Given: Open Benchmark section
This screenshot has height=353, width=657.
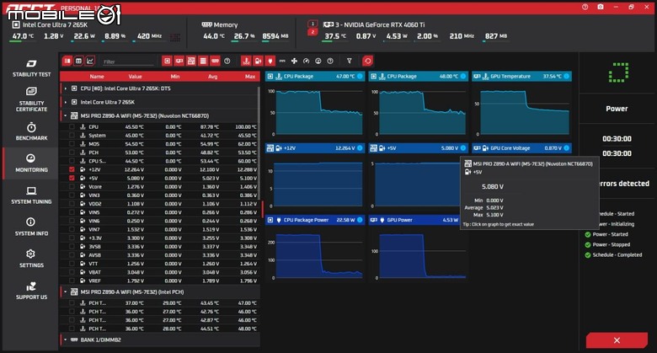Looking at the screenshot, I should click(31, 131).
